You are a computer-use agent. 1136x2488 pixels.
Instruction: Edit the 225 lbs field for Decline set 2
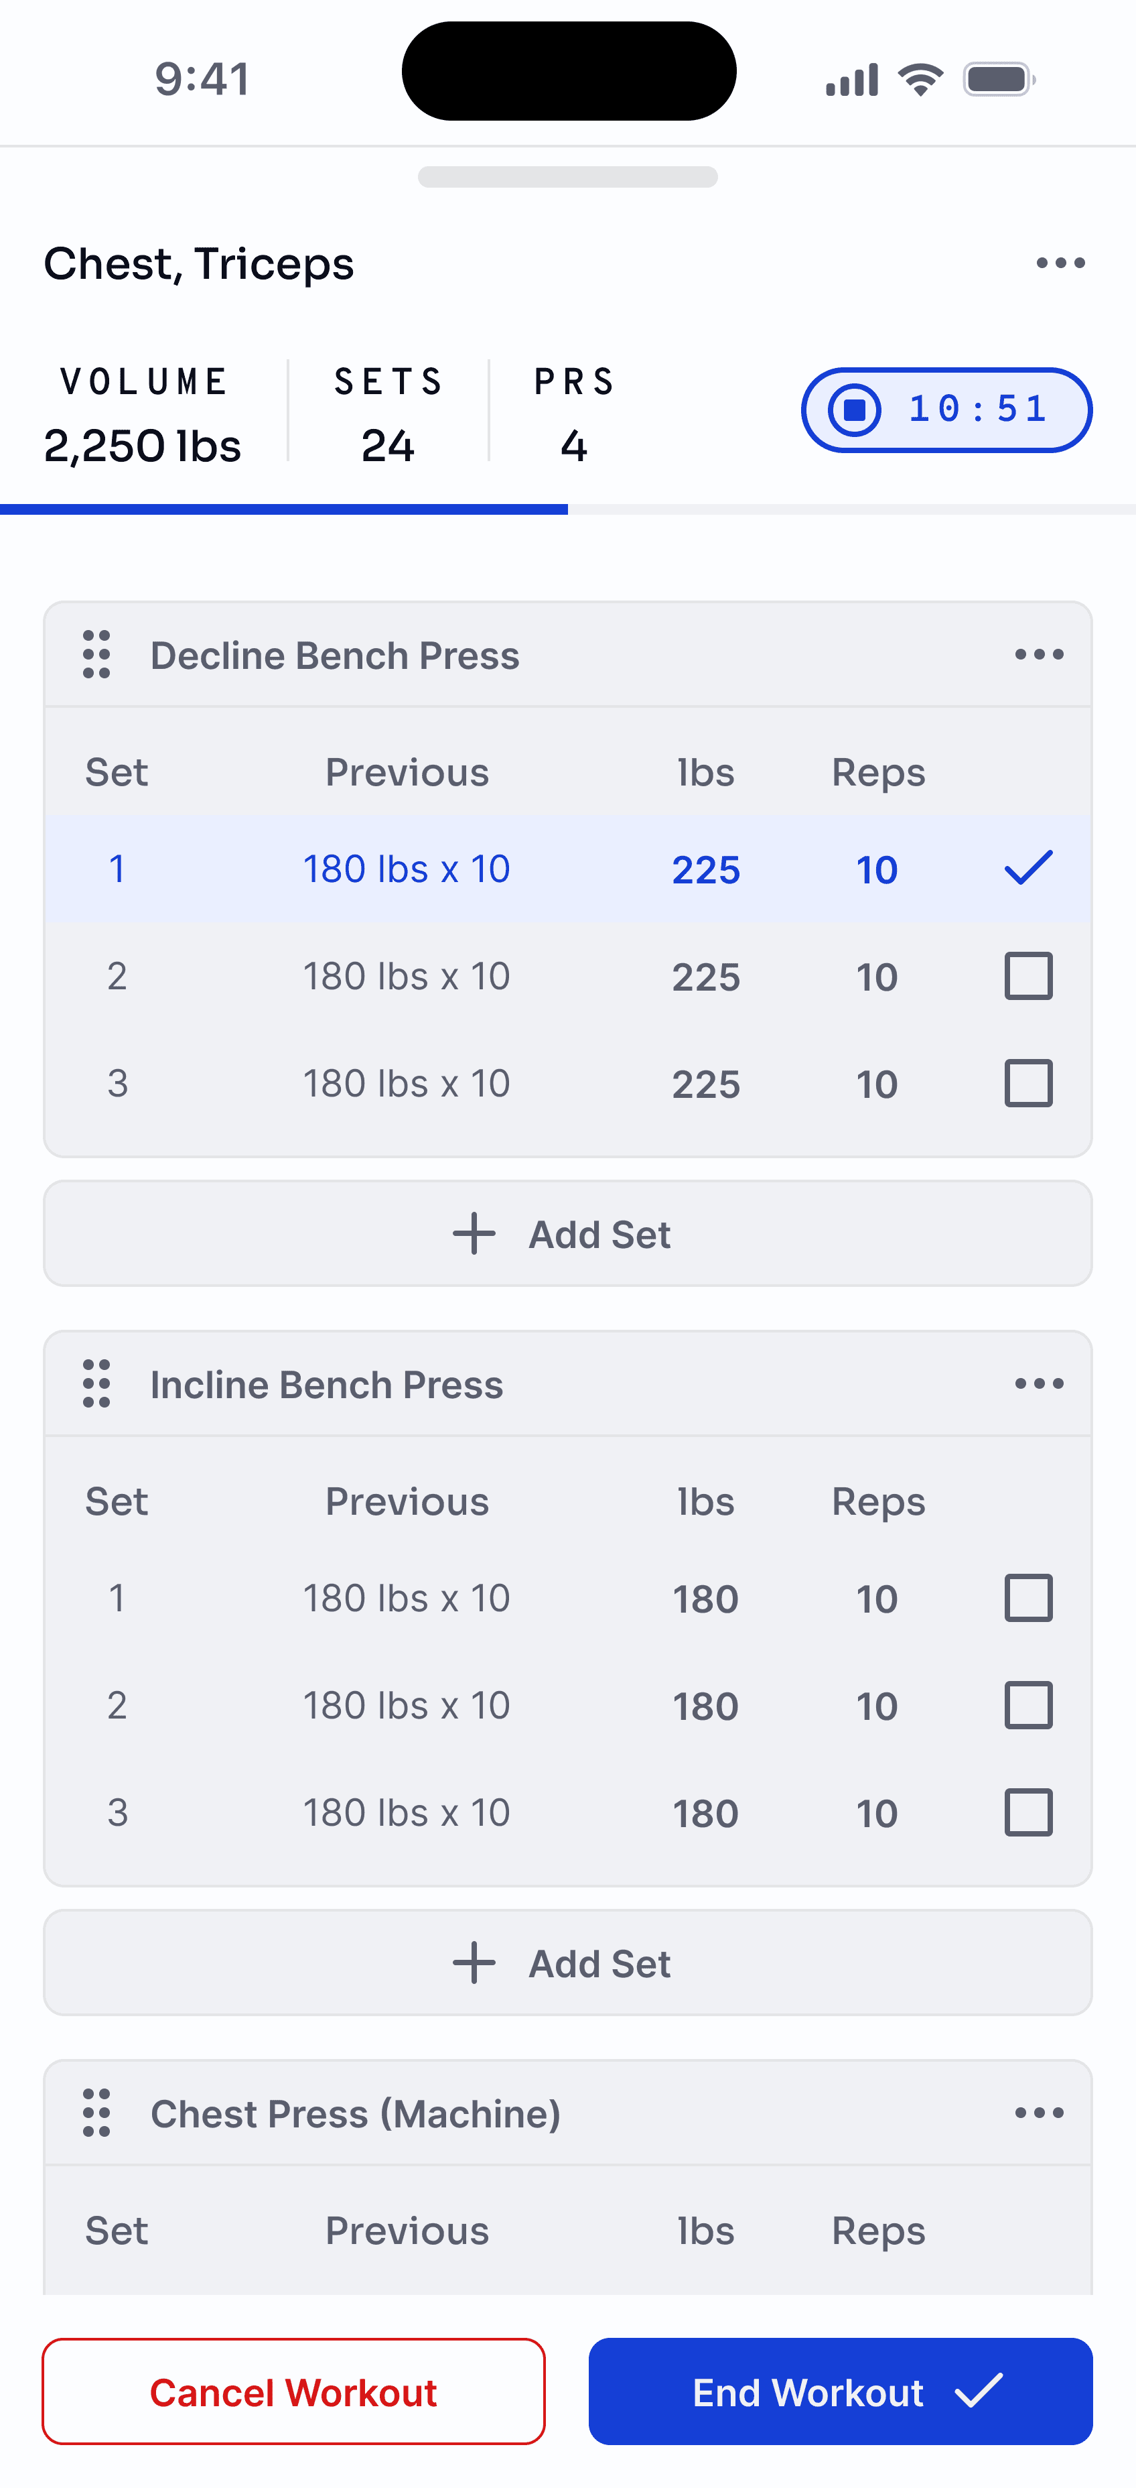coord(705,977)
